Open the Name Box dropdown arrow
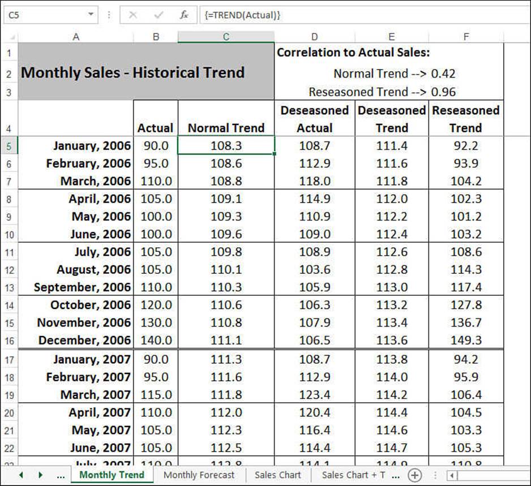This screenshot has width=531, height=486. point(91,15)
